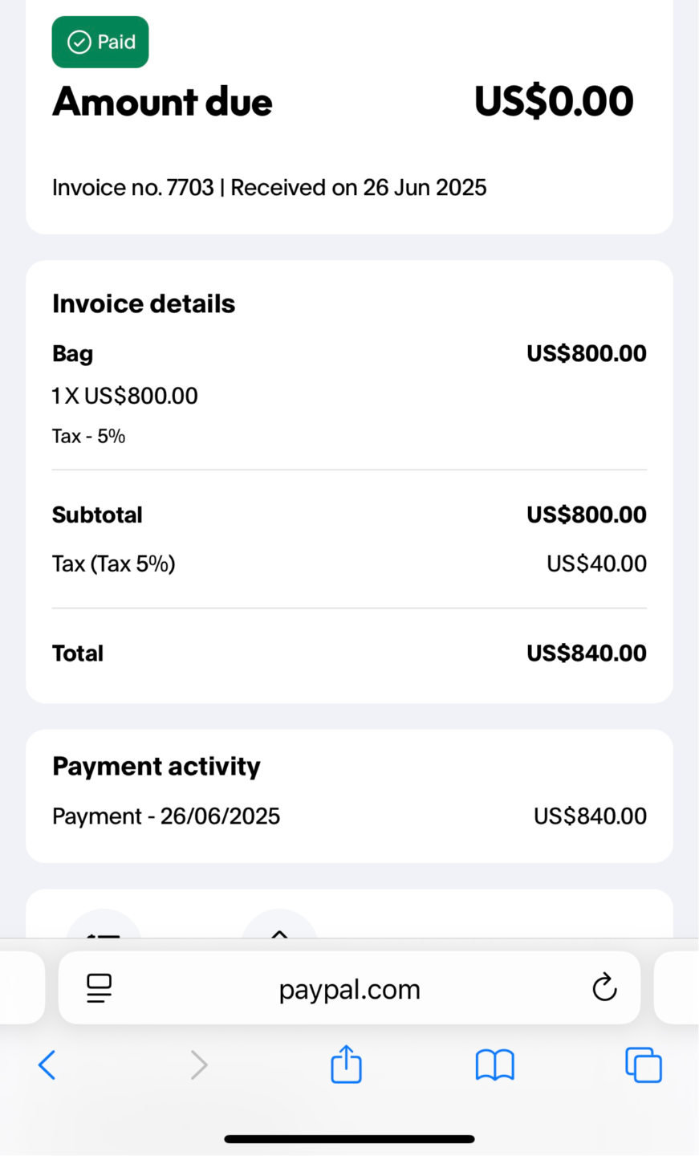Tap the Payment - 26/06/2025 entry
699x1156 pixels.
[166, 816]
